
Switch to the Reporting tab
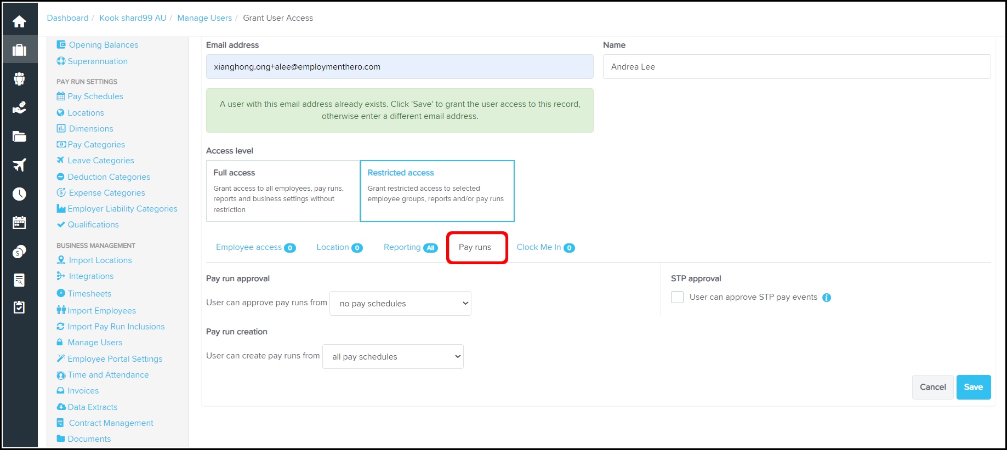409,247
